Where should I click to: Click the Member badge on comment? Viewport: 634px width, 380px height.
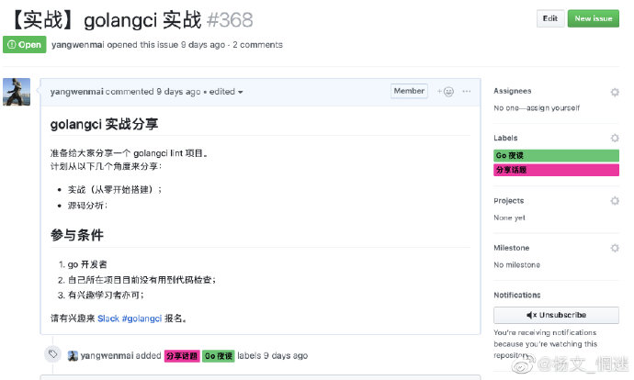(409, 91)
